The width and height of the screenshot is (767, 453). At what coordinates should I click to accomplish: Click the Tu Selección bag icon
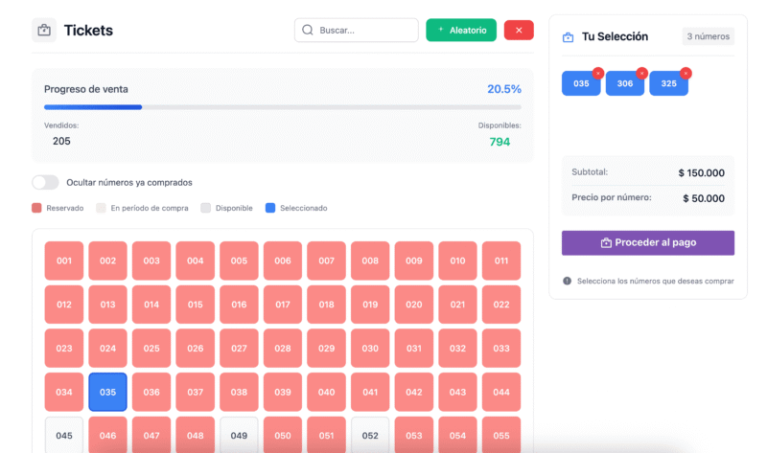568,37
